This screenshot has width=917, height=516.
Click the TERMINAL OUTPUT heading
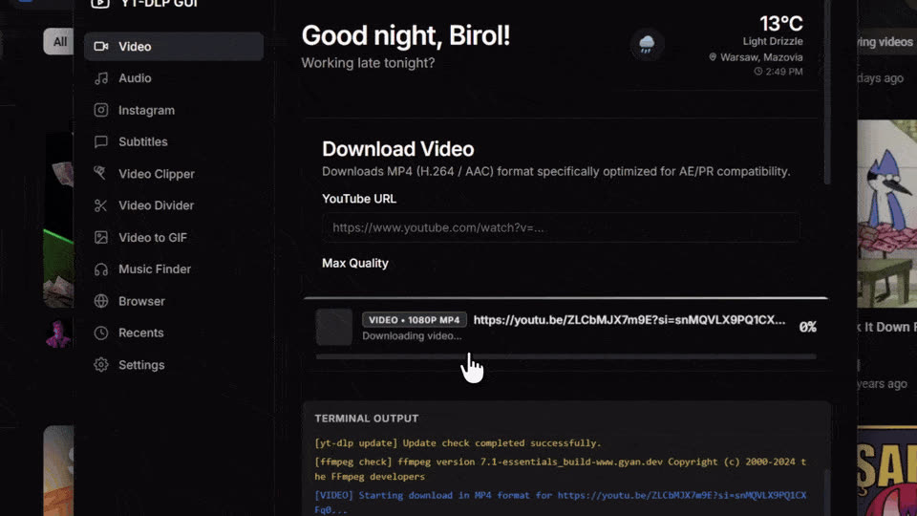[367, 419]
